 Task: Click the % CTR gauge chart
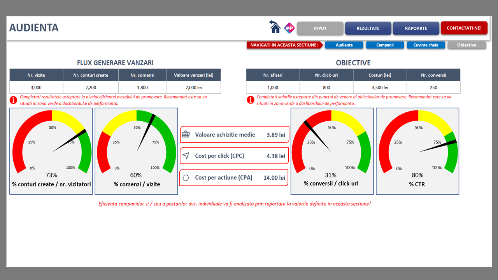pos(417,151)
